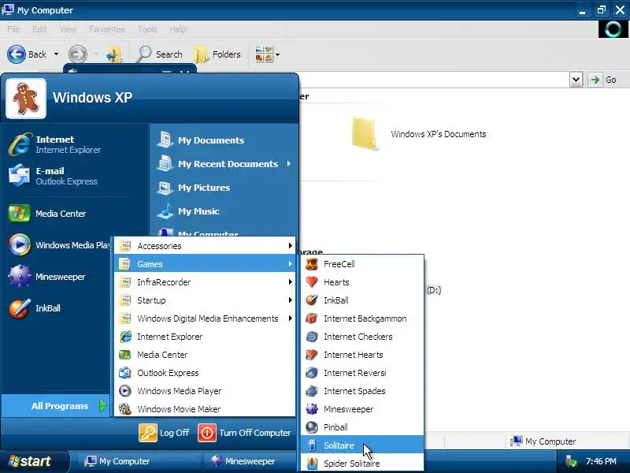Expand the Startup program group
Image resolution: width=630 pixels, height=473 pixels.
205,300
